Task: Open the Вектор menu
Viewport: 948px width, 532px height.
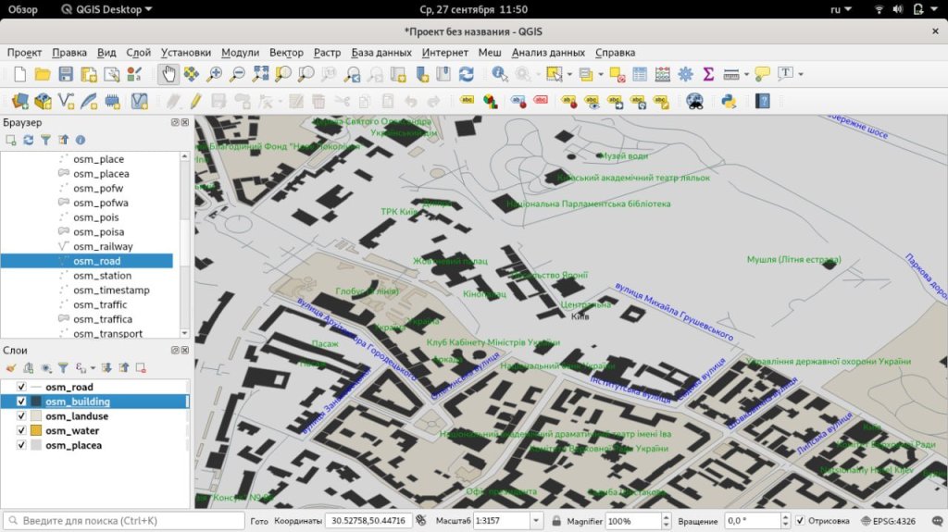Action: click(286, 53)
